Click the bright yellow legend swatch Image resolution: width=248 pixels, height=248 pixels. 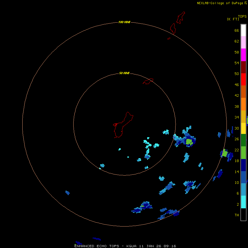[x=243, y=128]
